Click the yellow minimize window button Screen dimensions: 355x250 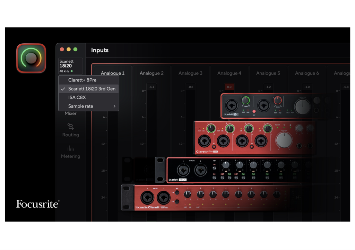pos(69,49)
